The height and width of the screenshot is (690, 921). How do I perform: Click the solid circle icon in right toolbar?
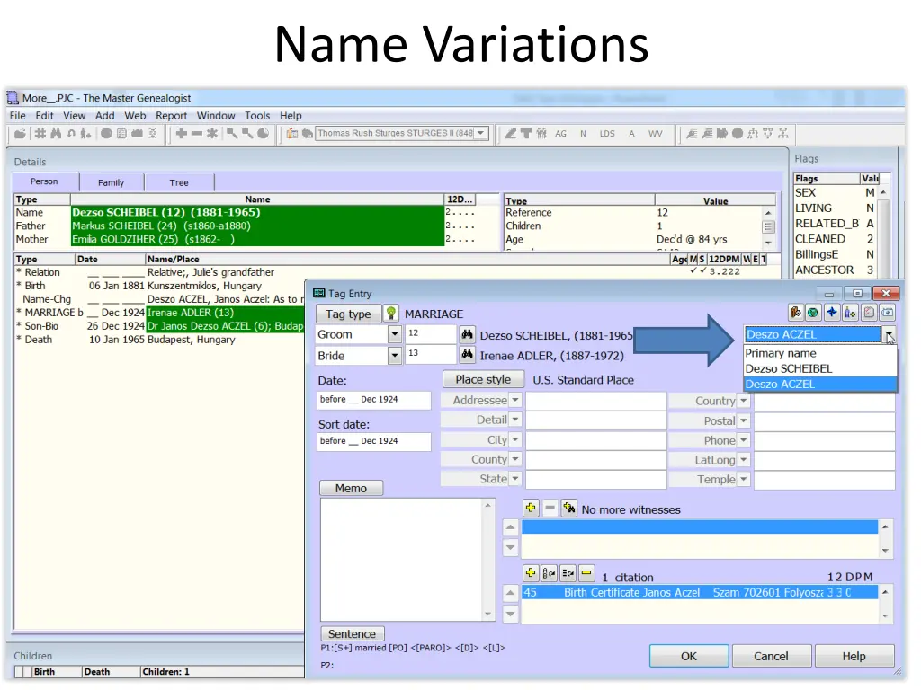pos(738,134)
